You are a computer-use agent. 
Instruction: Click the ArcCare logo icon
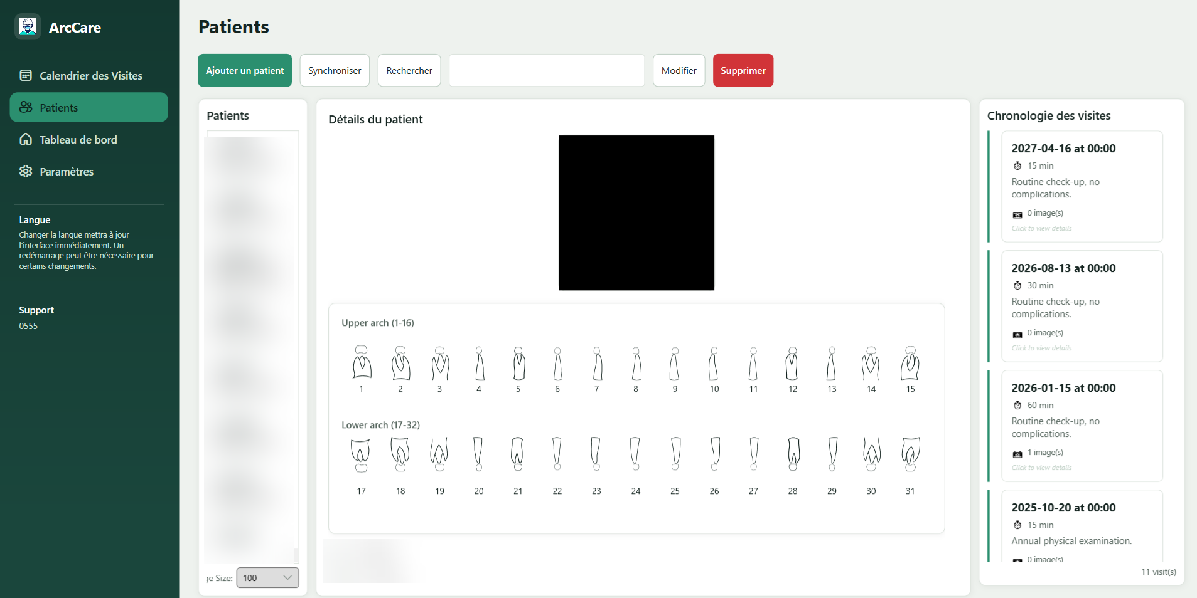coord(28,27)
